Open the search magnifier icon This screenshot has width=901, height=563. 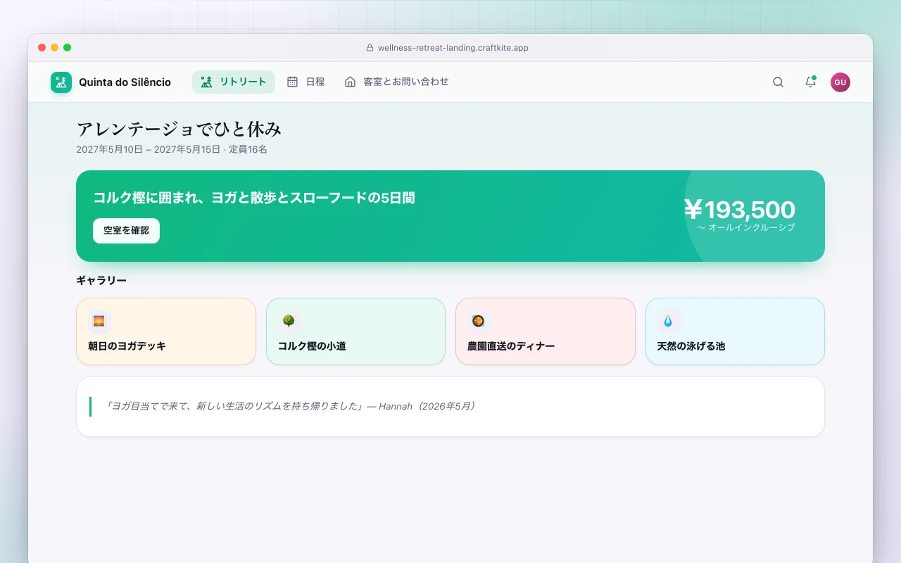point(778,82)
